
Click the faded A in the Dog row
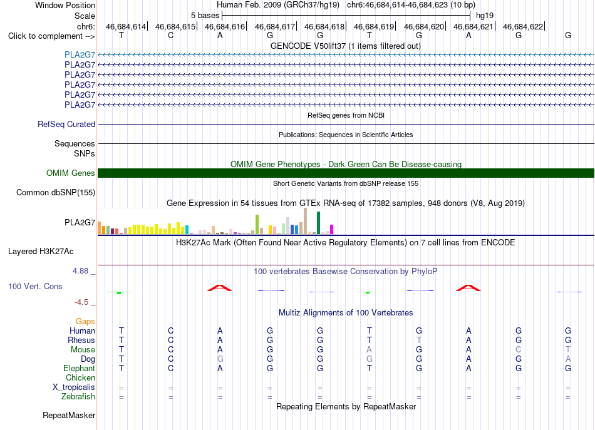(568, 359)
